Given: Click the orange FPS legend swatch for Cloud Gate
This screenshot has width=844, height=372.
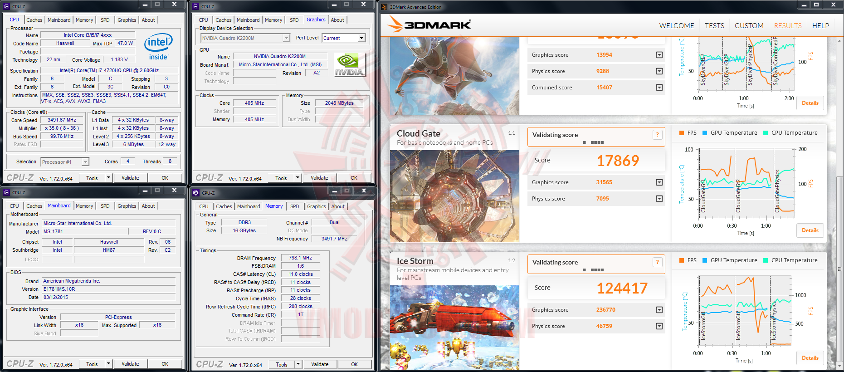Looking at the screenshot, I should [682, 133].
